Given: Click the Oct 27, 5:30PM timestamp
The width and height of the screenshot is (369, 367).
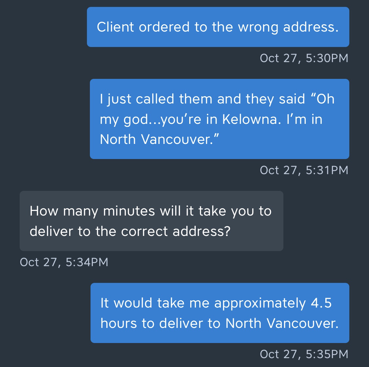Looking at the screenshot, I should [304, 58].
